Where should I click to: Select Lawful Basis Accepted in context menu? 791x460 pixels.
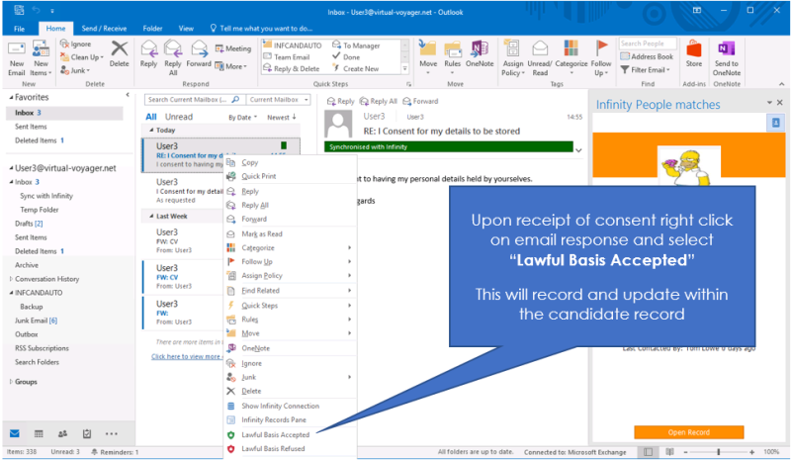tap(275, 434)
